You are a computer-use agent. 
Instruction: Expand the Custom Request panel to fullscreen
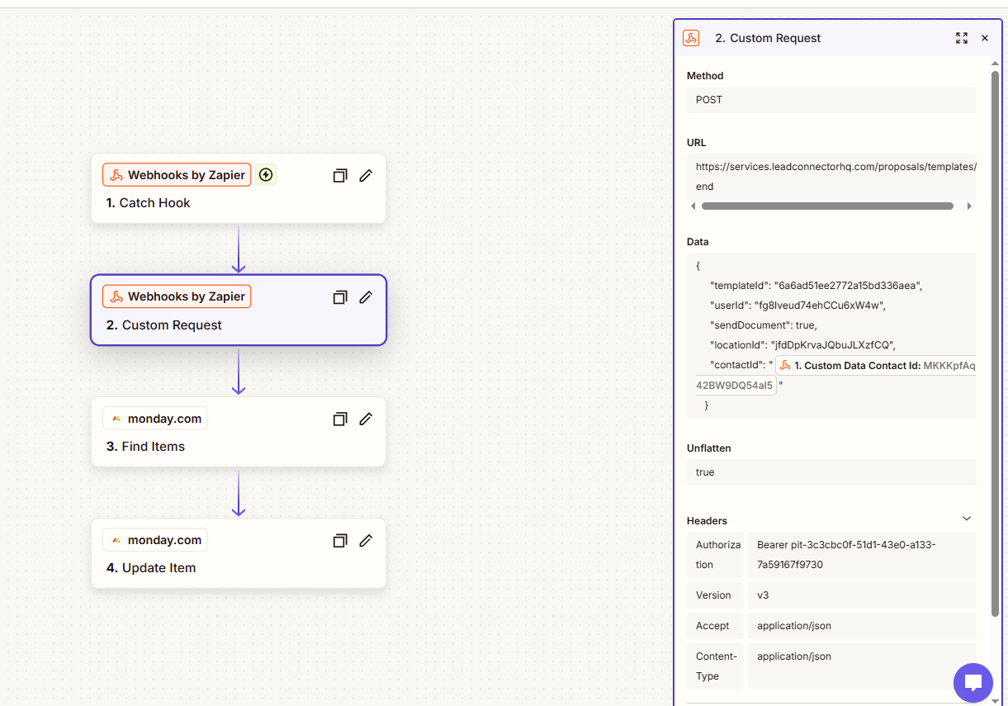pyautogui.click(x=962, y=38)
